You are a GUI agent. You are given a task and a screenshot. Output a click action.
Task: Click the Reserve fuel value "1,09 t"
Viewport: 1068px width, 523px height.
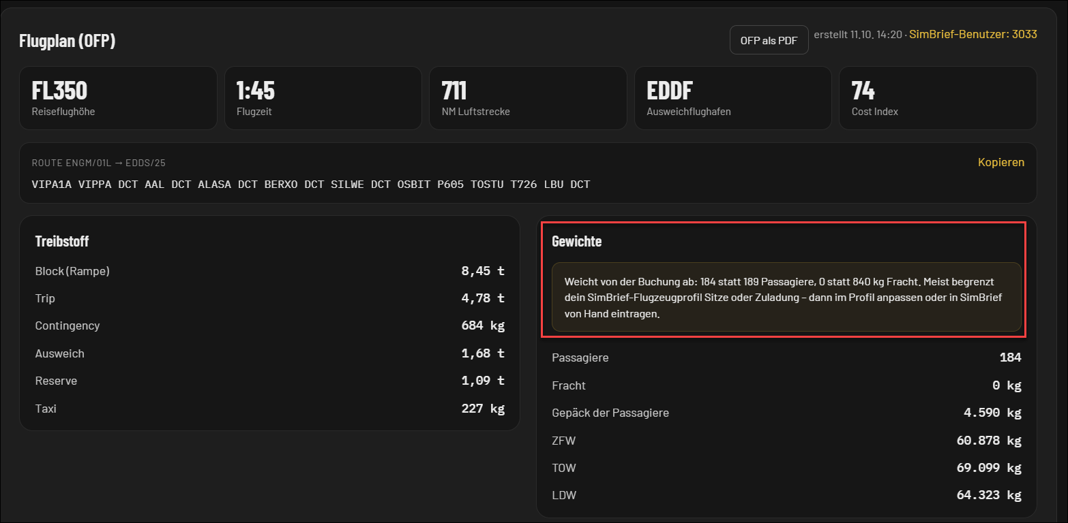click(x=483, y=381)
